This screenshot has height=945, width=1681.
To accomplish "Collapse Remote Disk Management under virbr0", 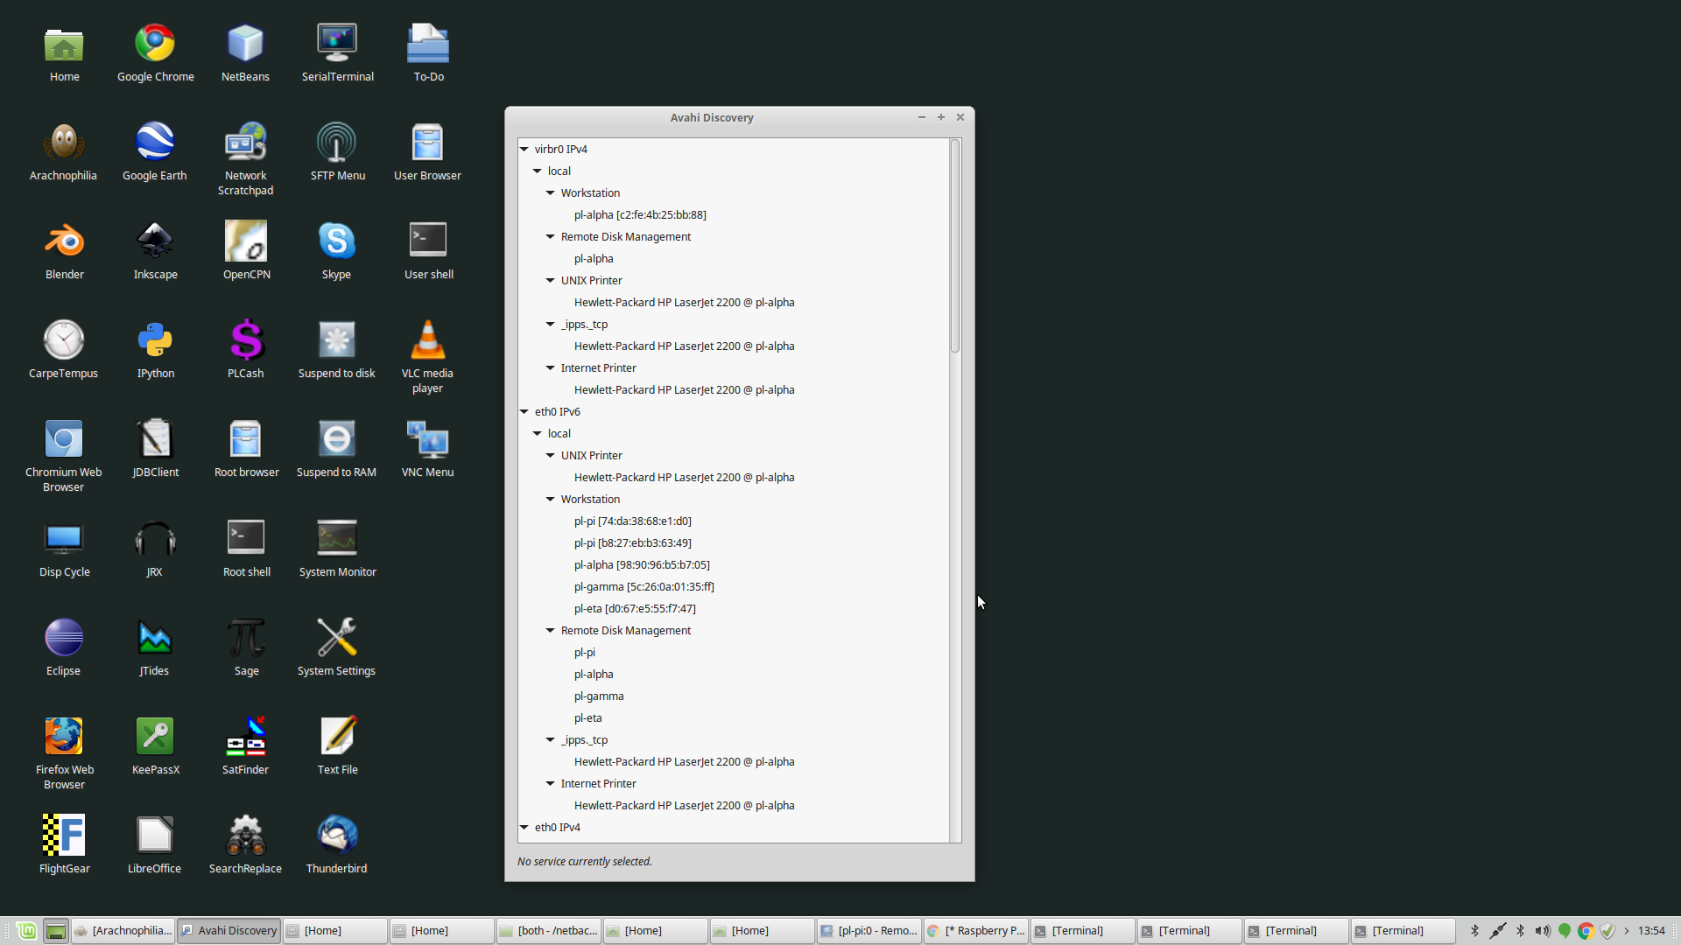I will point(551,237).
